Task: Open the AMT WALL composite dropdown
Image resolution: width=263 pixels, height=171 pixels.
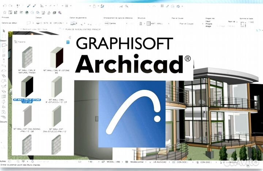Action: point(158,23)
